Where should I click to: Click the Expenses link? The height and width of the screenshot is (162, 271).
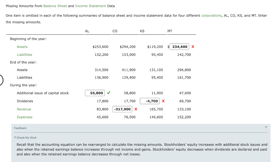pyautogui.click(x=25, y=117)
